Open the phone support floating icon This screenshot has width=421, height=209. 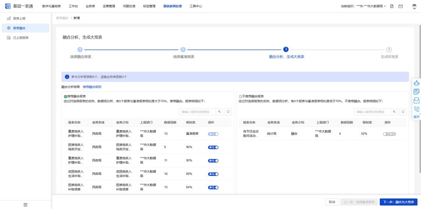(x=416, y=109)
